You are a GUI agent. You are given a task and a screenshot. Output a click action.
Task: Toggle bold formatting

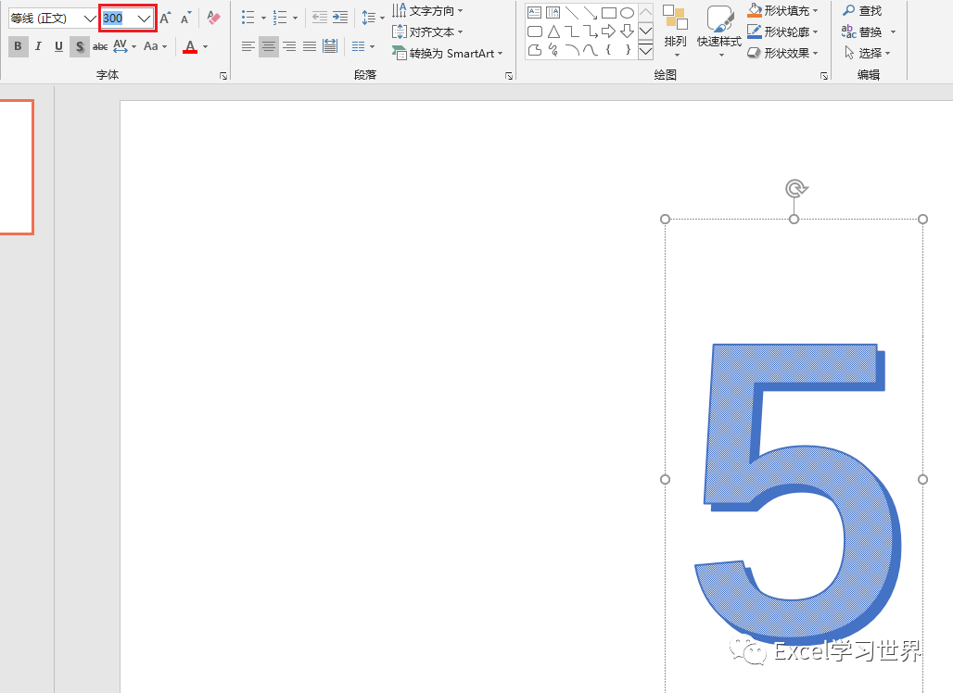pyautogui.click(x=18, y=46)
